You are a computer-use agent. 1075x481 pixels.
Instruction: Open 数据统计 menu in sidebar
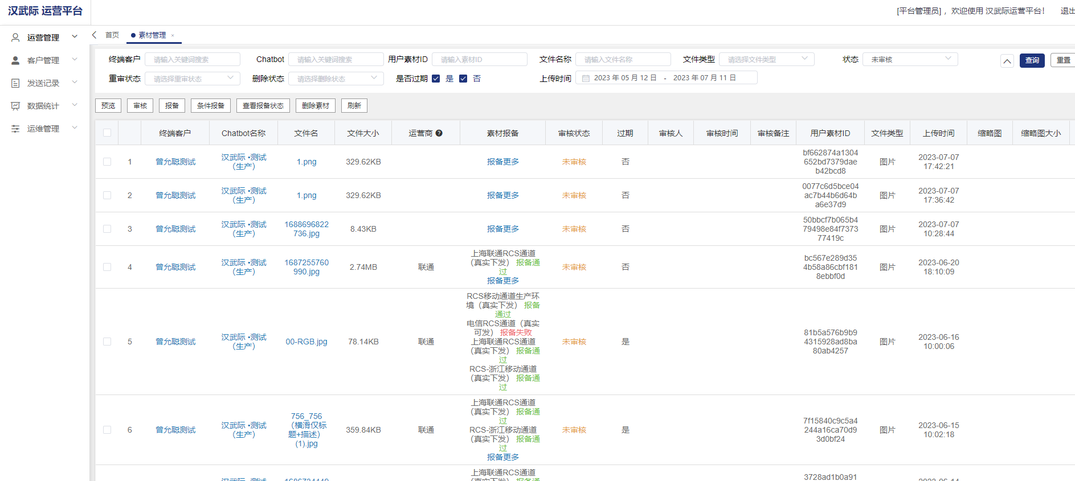coord(43,106)
